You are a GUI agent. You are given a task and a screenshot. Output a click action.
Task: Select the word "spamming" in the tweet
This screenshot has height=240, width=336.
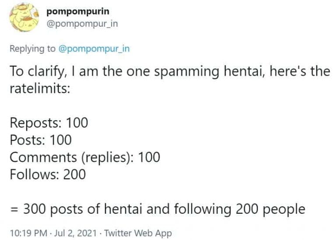[187, 71]
